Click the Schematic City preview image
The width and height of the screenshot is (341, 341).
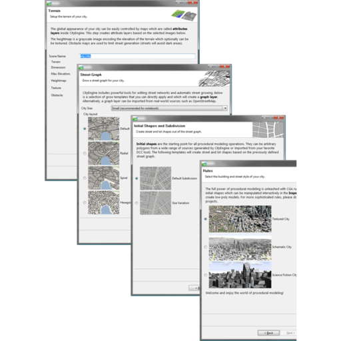pos(240,247)
